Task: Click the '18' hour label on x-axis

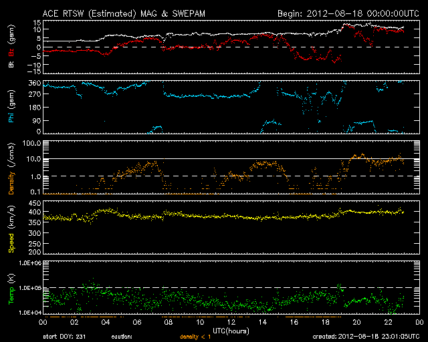Action: click(326, 322)
